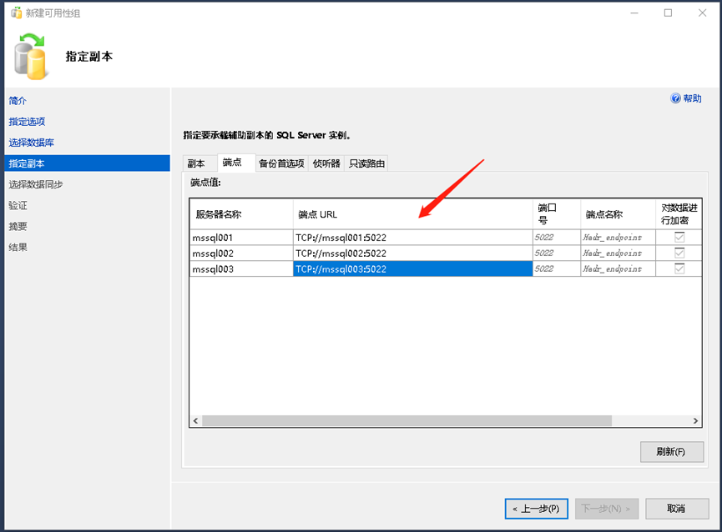Screen dimensions: 722x532
Task: Click endpoint name cell for mssql003
Action: [618, 269]
